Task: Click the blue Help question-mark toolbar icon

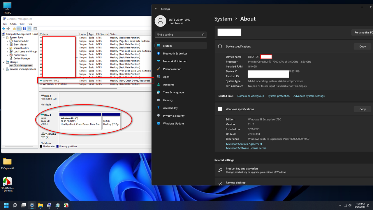Action: click(x=25, y=29)
